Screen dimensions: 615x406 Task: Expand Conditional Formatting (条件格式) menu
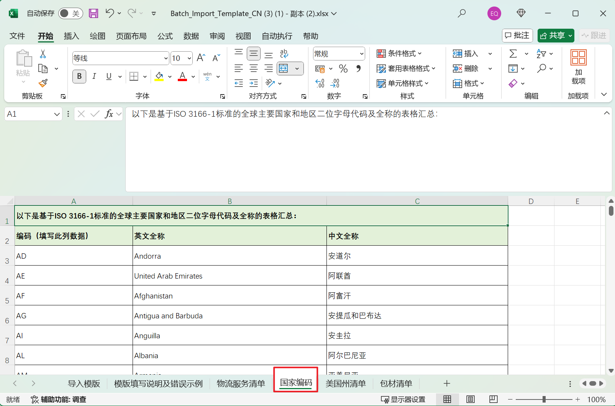click(399, 54)
